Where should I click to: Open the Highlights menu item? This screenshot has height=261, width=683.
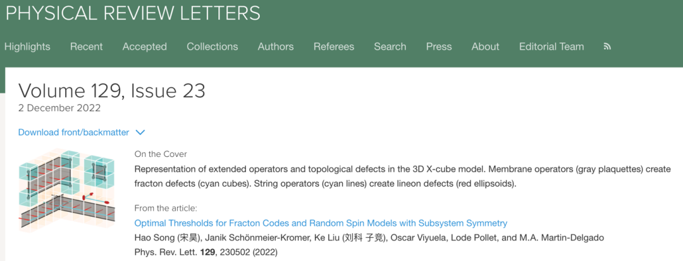[27, 47]
